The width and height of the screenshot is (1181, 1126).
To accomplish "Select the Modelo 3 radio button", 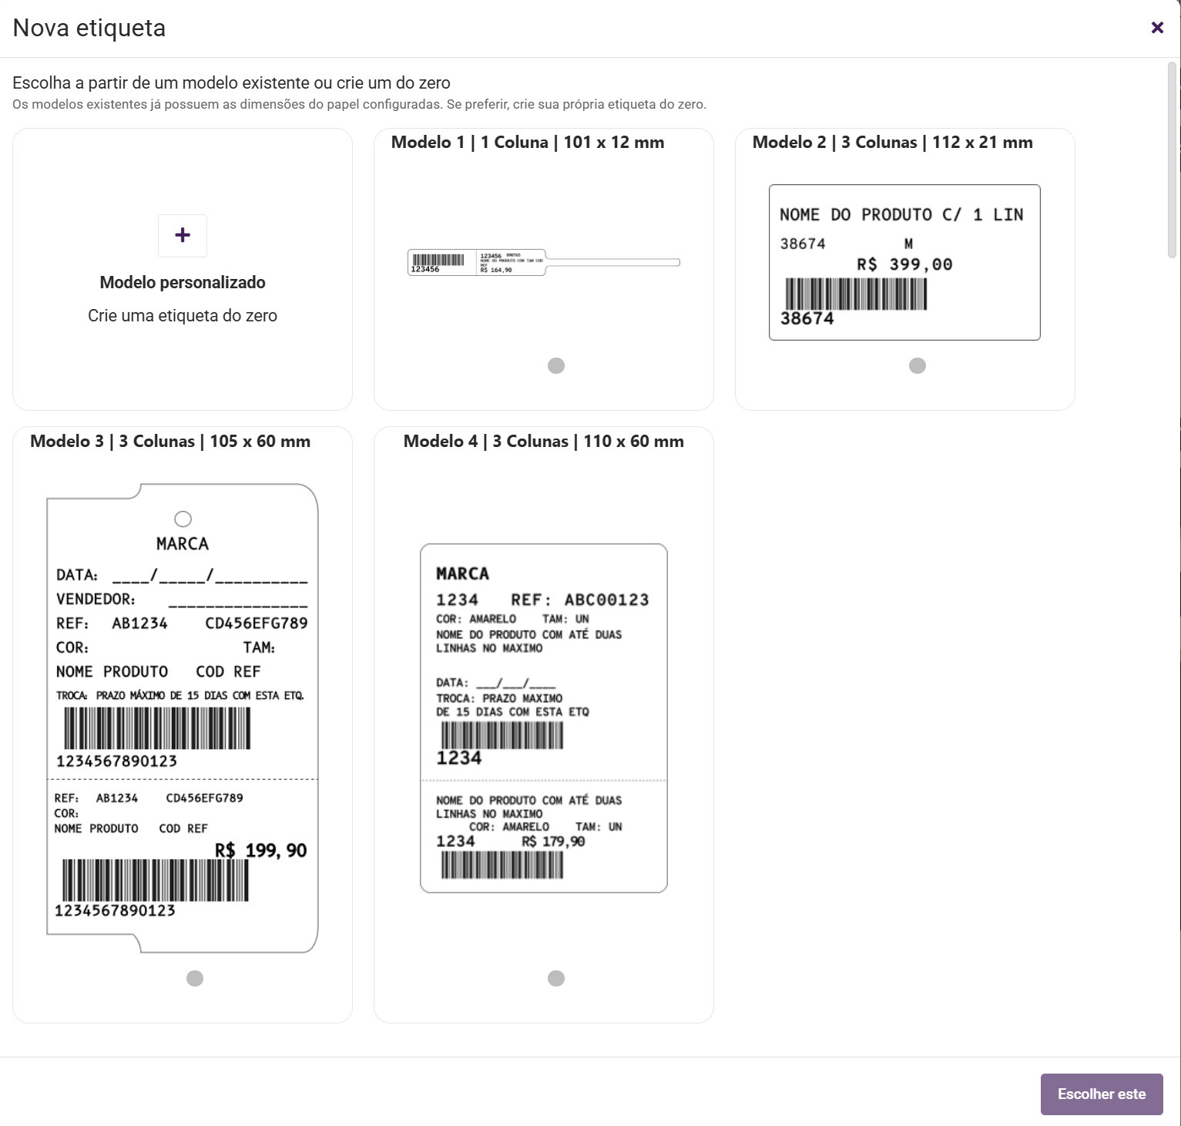I will pyautogui.click(x=195, y=978).
